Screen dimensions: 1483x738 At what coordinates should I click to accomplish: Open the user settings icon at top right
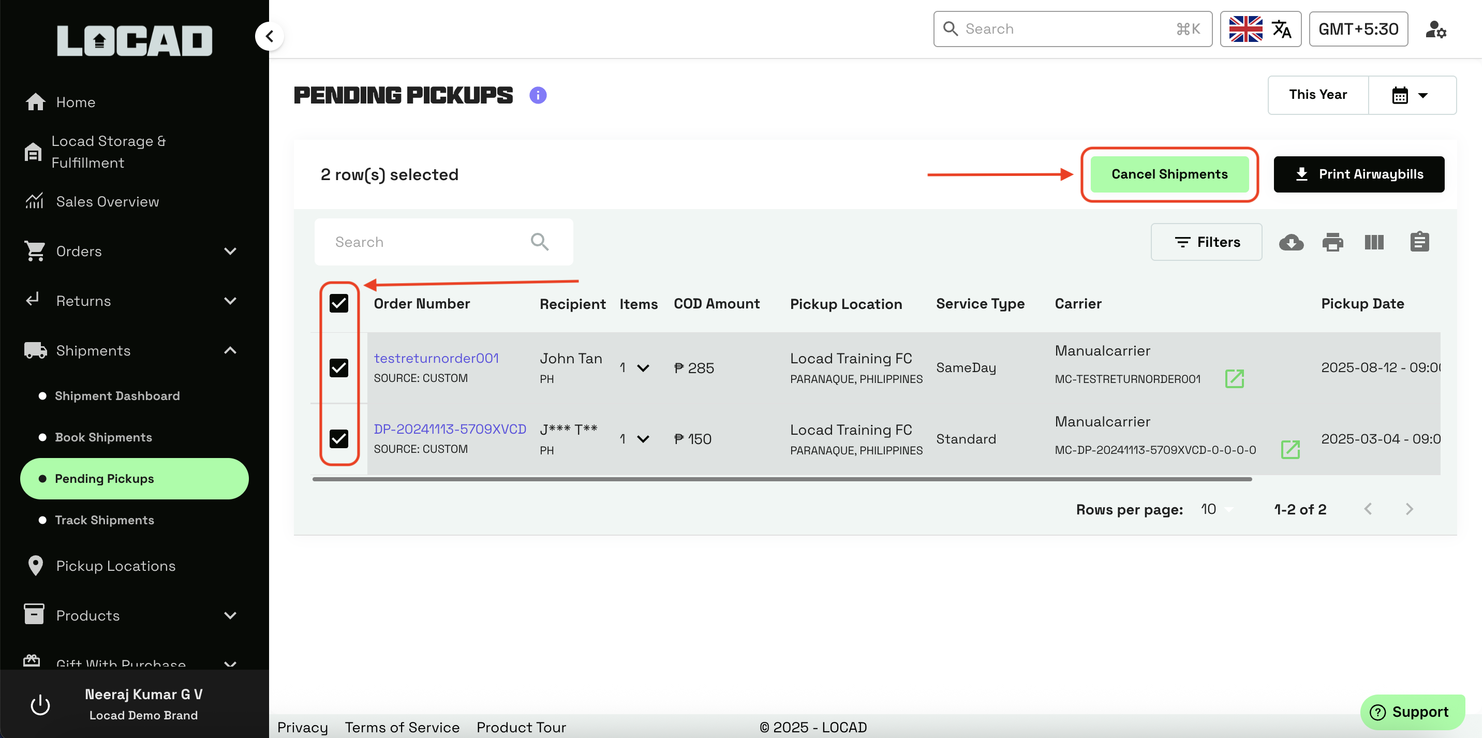(1436, 29)
